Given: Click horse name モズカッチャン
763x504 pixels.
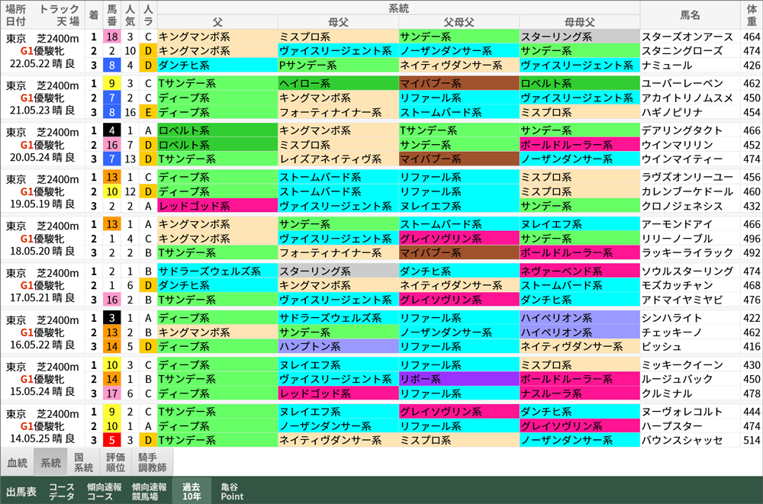Looking at the screenshot, I should (677, 285).
